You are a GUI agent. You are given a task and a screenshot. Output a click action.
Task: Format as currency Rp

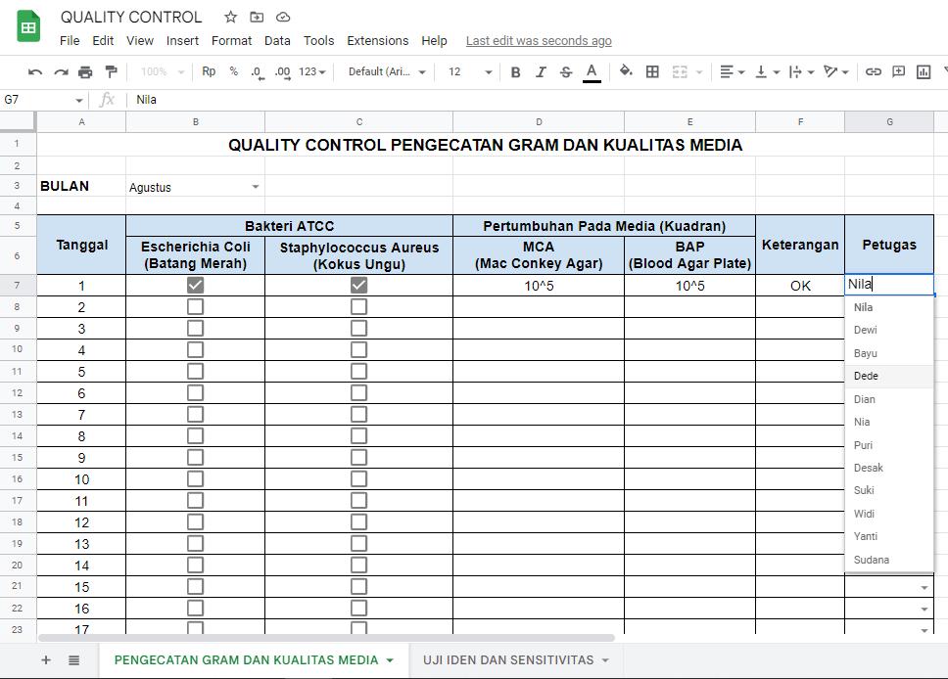[x=209, y=71]
